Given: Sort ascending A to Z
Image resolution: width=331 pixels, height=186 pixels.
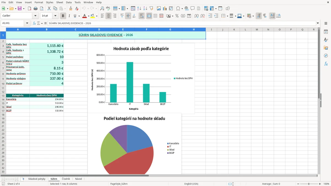Looking at the screenshot, I should 139,9.
